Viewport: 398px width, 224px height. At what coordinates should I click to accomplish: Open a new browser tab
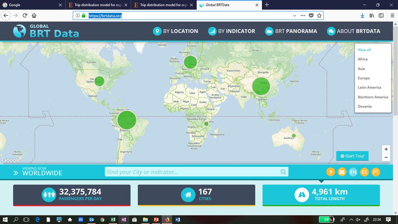click(x=267, y=5)
